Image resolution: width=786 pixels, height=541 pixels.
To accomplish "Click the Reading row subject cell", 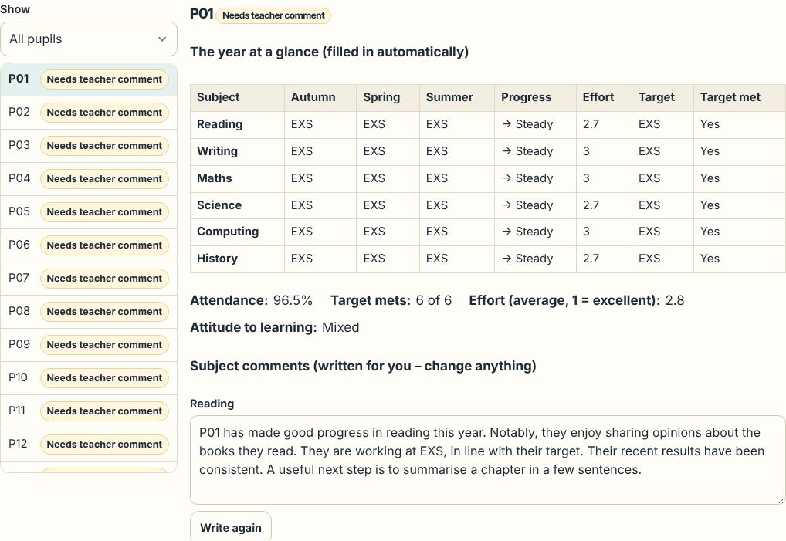I will coord(237,125).
